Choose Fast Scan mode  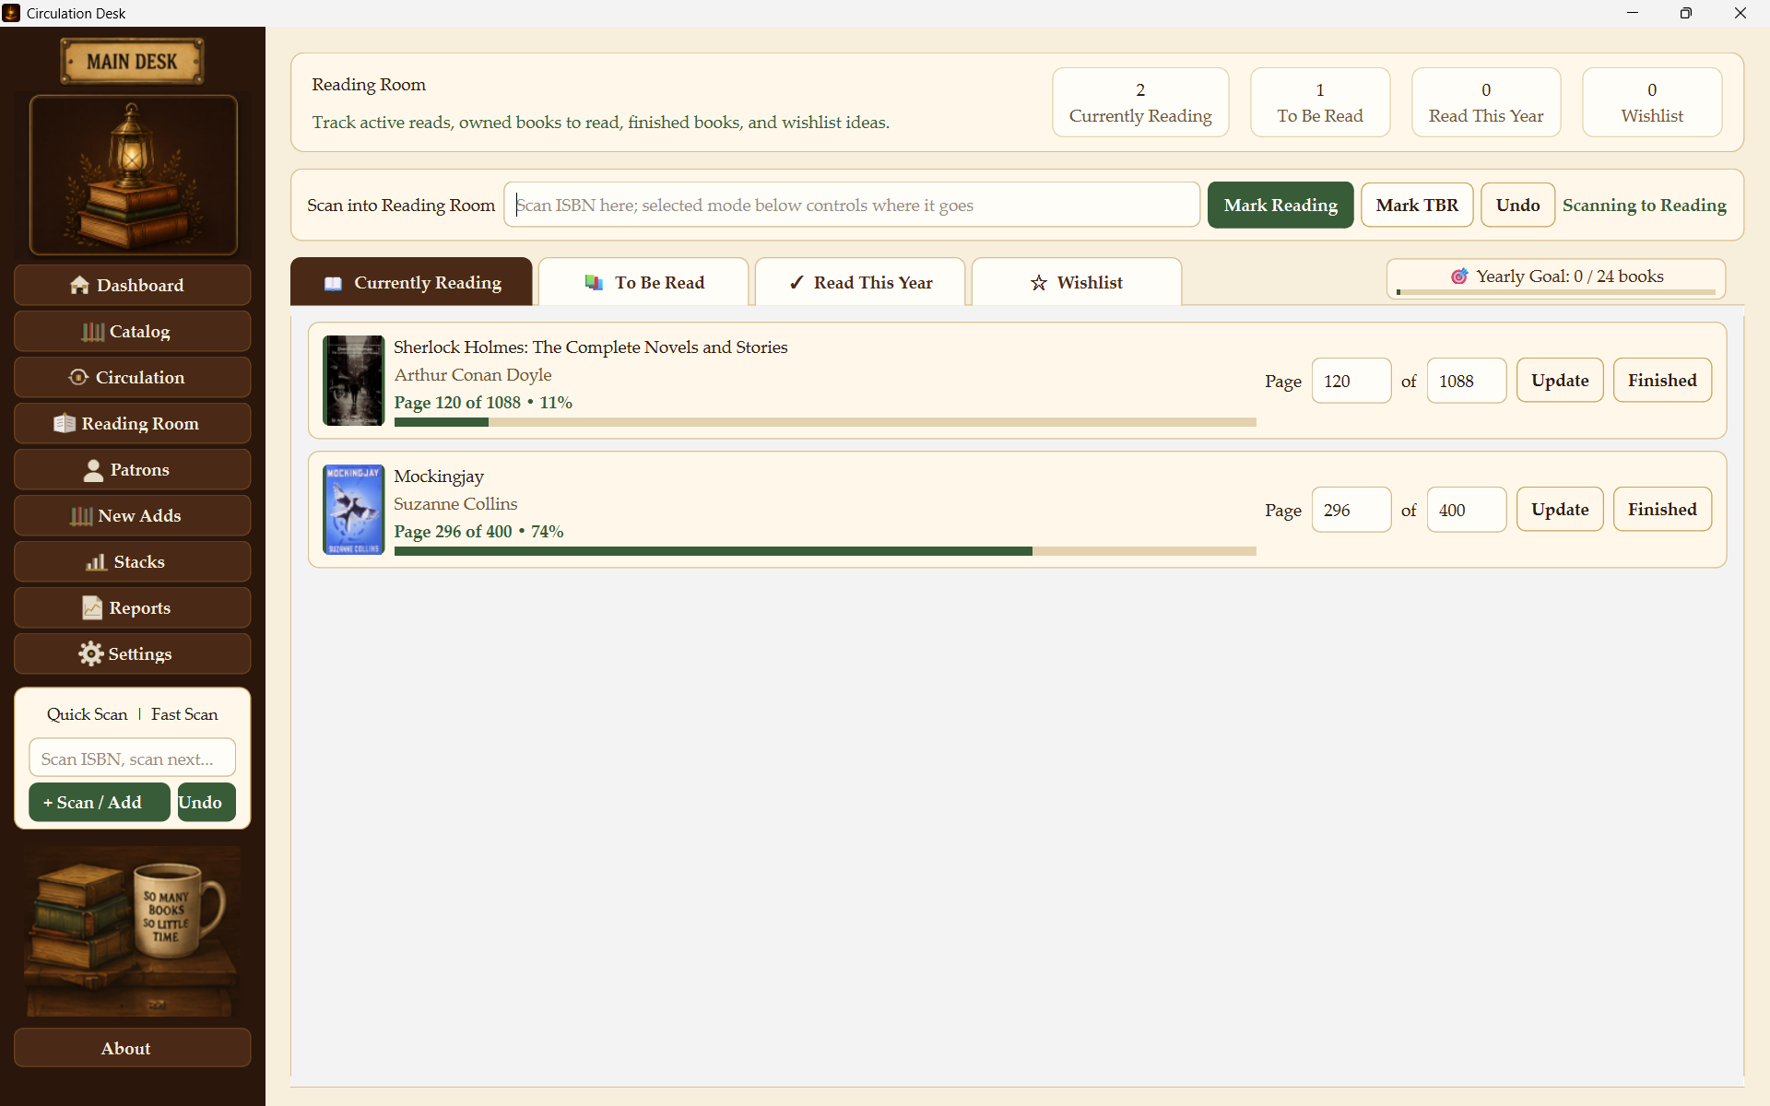click(x=184, y=714)
